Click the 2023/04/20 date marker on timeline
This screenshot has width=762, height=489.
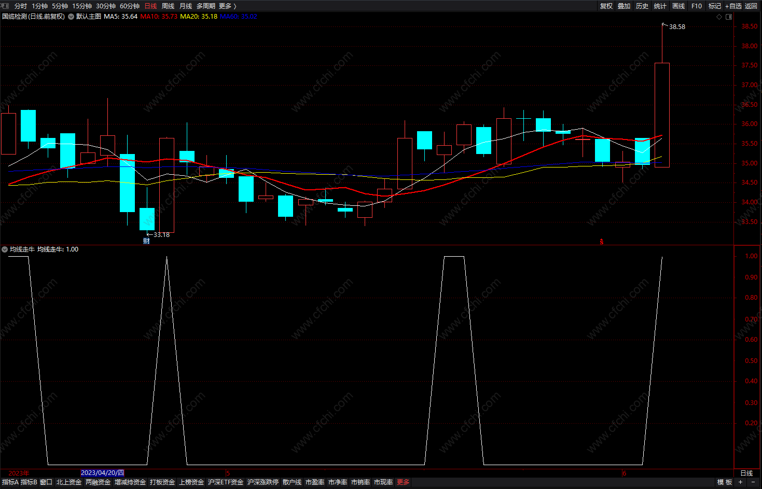click(103, 473)
